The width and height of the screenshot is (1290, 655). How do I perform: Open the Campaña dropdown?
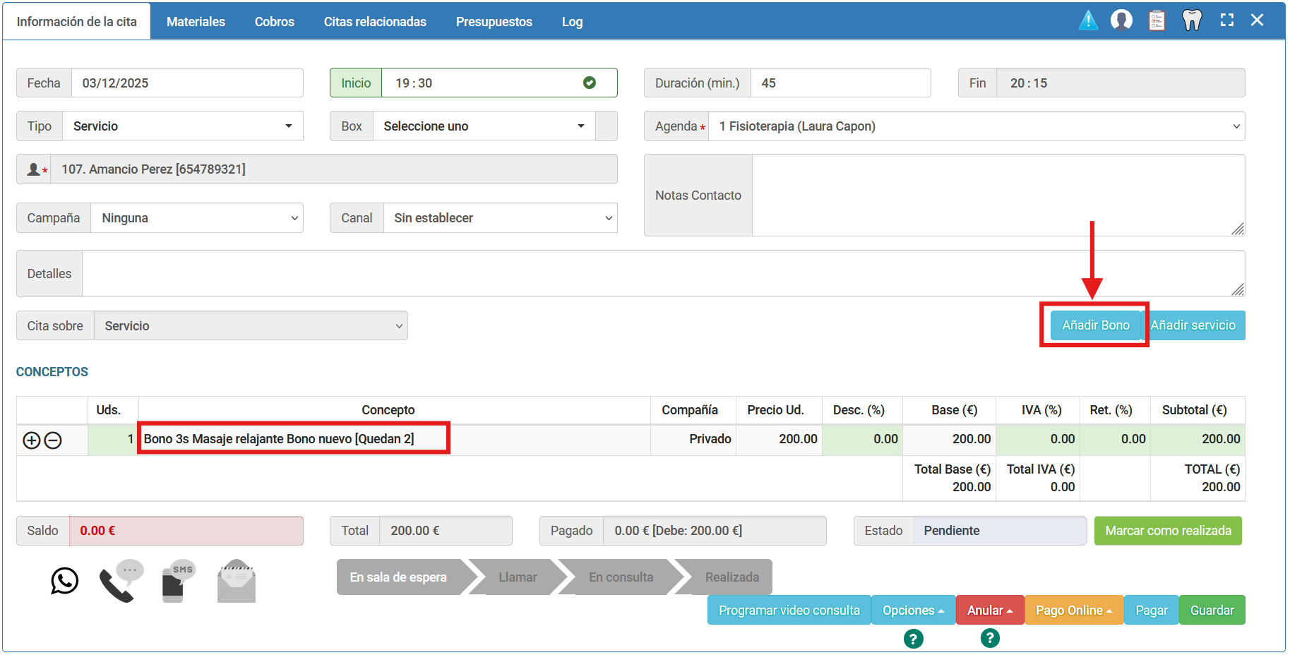(197, 218)
